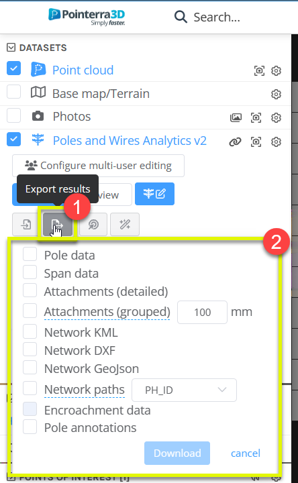Click the link icon for Poles and Wires Analytics

tap(235, 142)
